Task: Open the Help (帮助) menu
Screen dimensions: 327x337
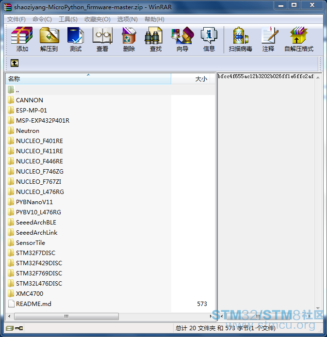Action: tap(154, 19)
